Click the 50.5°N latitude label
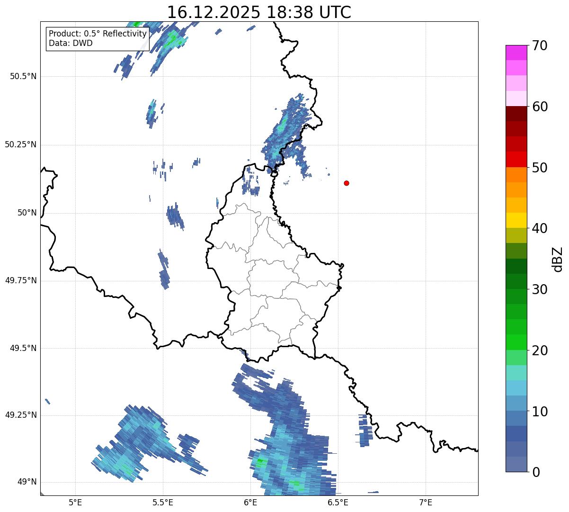Viewport: 569px width, 512px height. [x=23, y=76]
